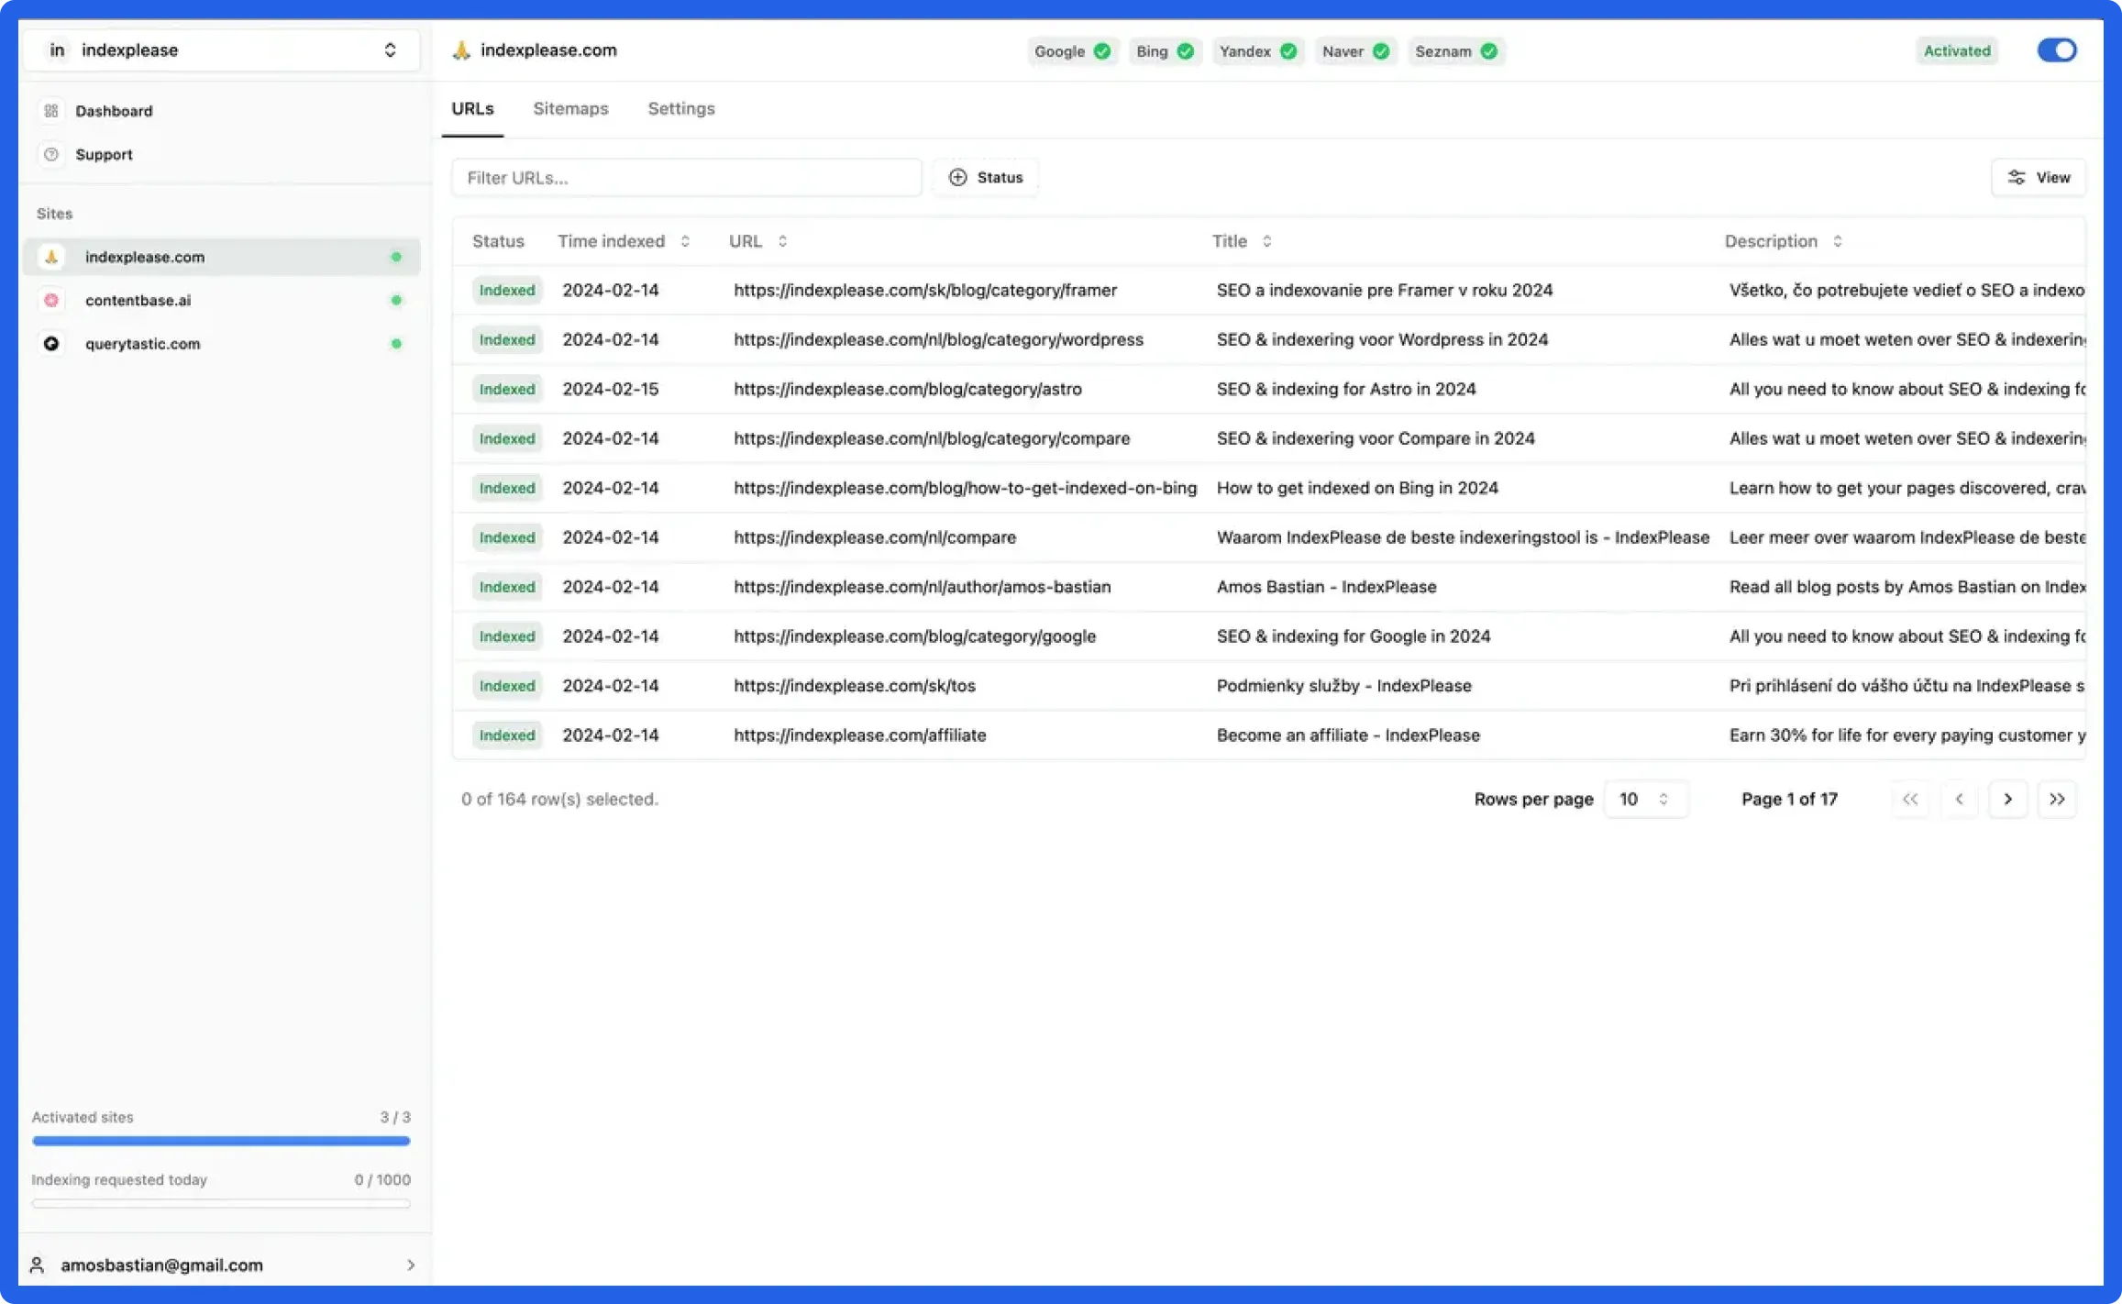The width and height of the screenshot is (2122, 1304).
Task: Click the indexplease.com site favicon in sidebar
Action: pyautogui.click(x=51, y=257)
